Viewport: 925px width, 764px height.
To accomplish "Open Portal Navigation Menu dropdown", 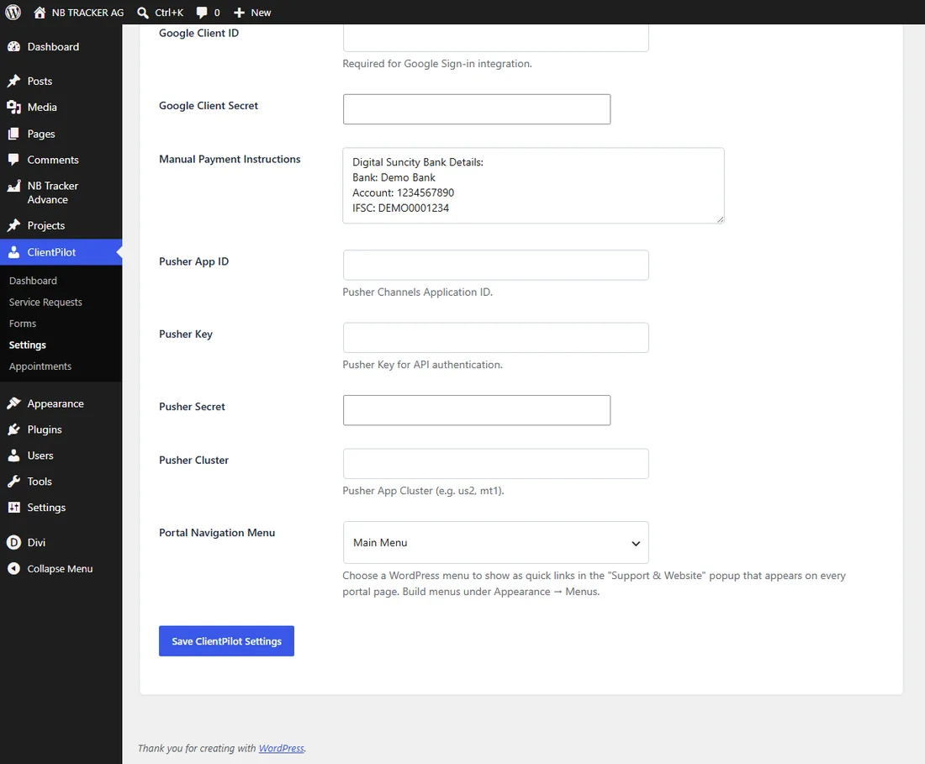I will 495,542.
